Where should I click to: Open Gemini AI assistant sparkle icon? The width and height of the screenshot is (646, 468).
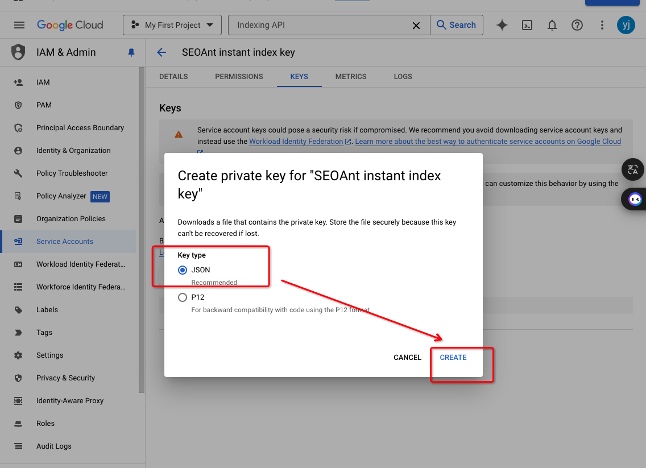[502, 25]
